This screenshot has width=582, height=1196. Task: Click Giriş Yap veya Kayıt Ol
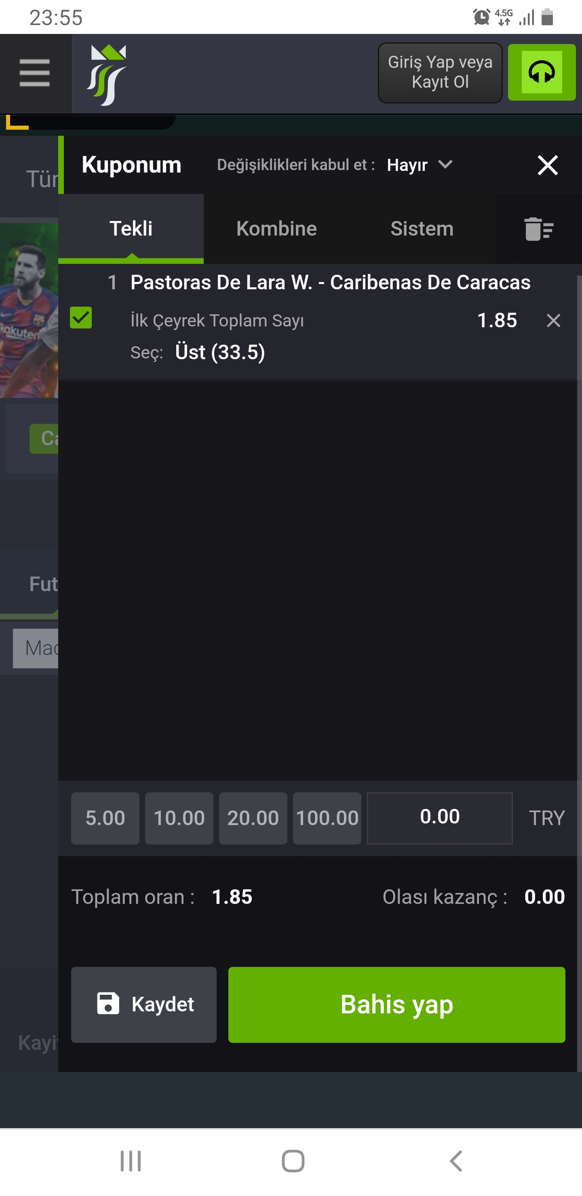coord(440,72)
